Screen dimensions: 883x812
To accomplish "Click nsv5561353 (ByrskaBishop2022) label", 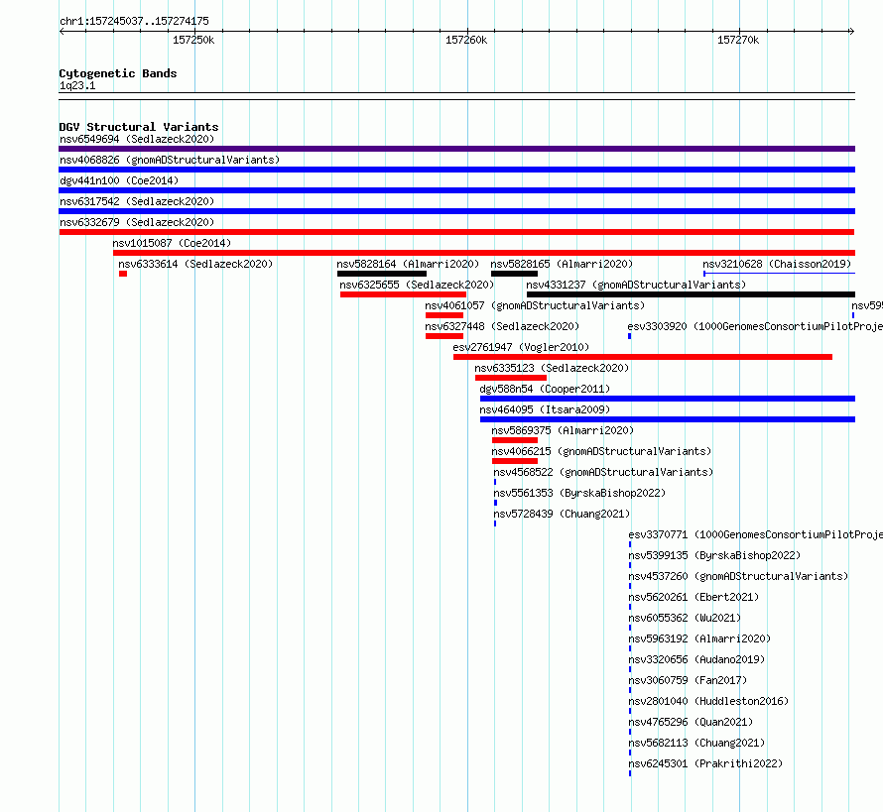I will 579,493.
